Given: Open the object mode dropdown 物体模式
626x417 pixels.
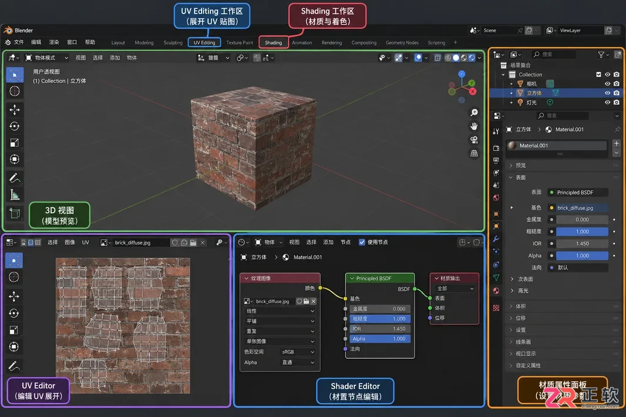Looking at the screenshot, I should [47, 58].
